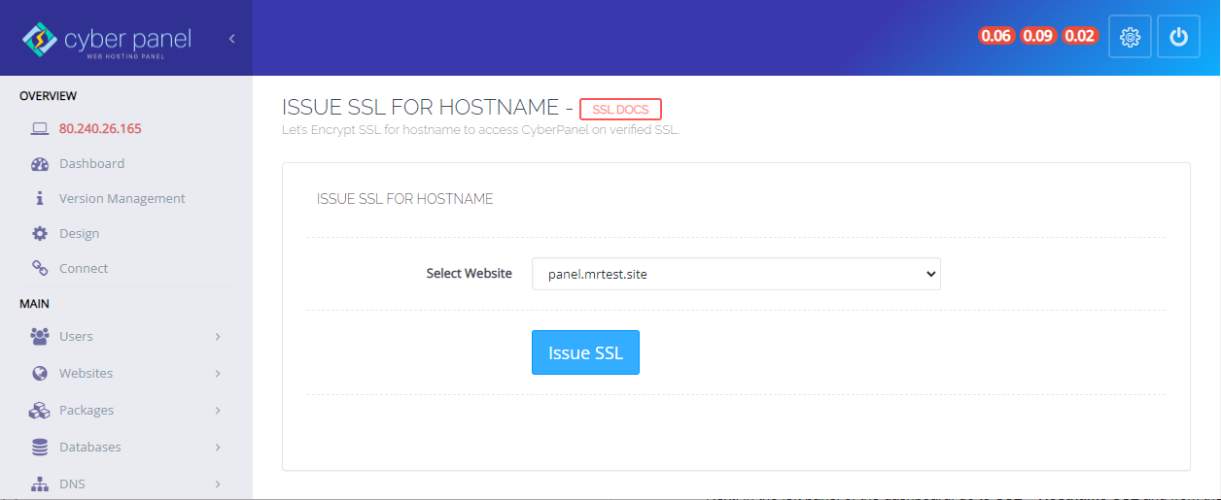Image resolution: width=1221 pixels, height=500 pixels.
Task: Click the Connect link icon
Action: pyautogui.click(x=40, y=269)
